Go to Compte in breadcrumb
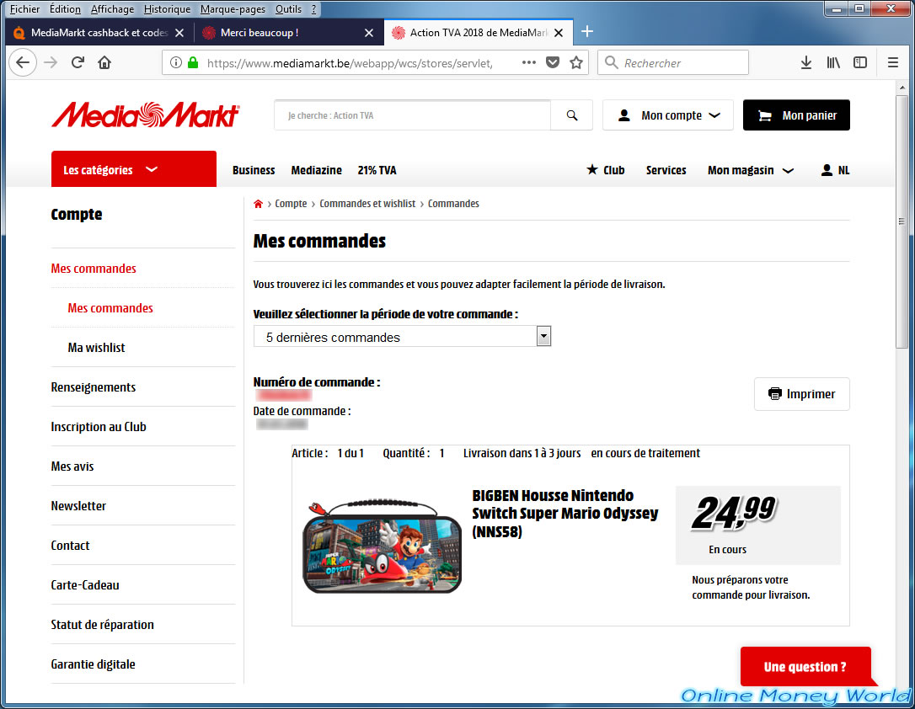Image resolution: width=915 pixels, height=709 pixels. point(291,204)
